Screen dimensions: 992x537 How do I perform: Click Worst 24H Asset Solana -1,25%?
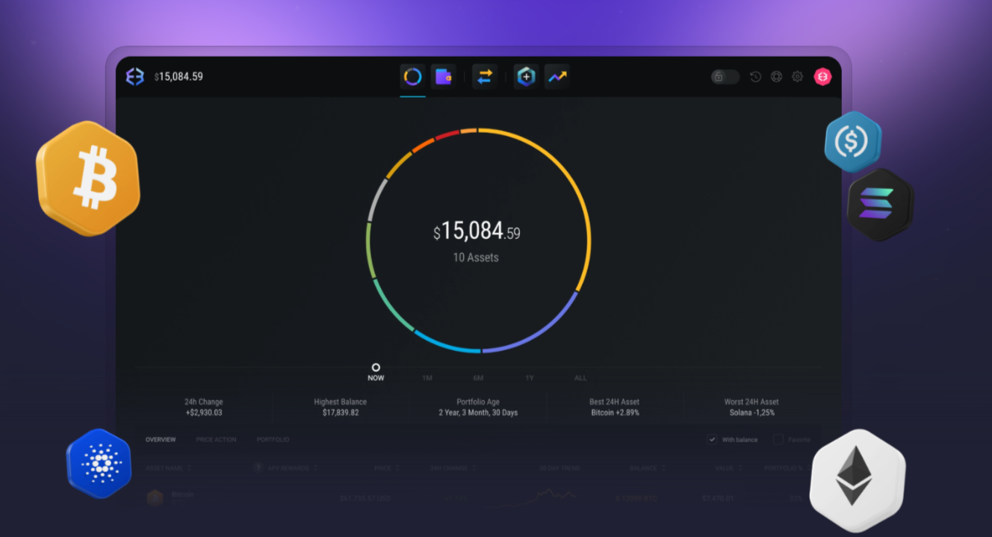pos(751,407)
